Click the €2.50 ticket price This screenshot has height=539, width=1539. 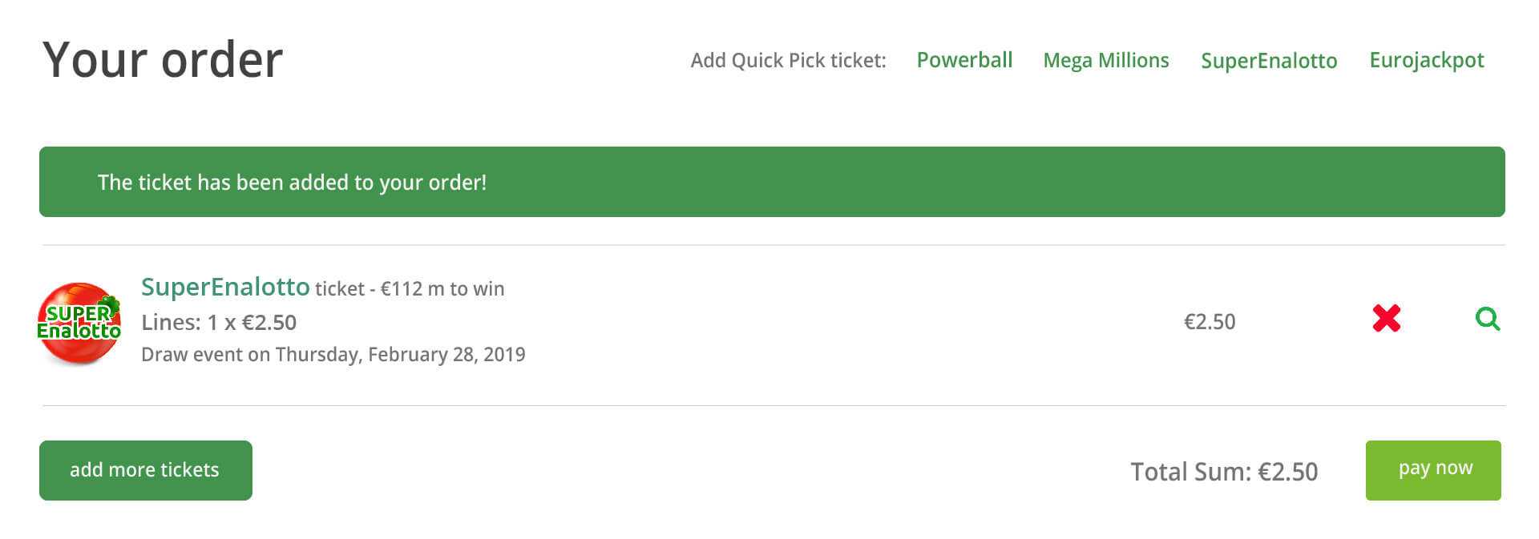click(x=1210, y=322)
